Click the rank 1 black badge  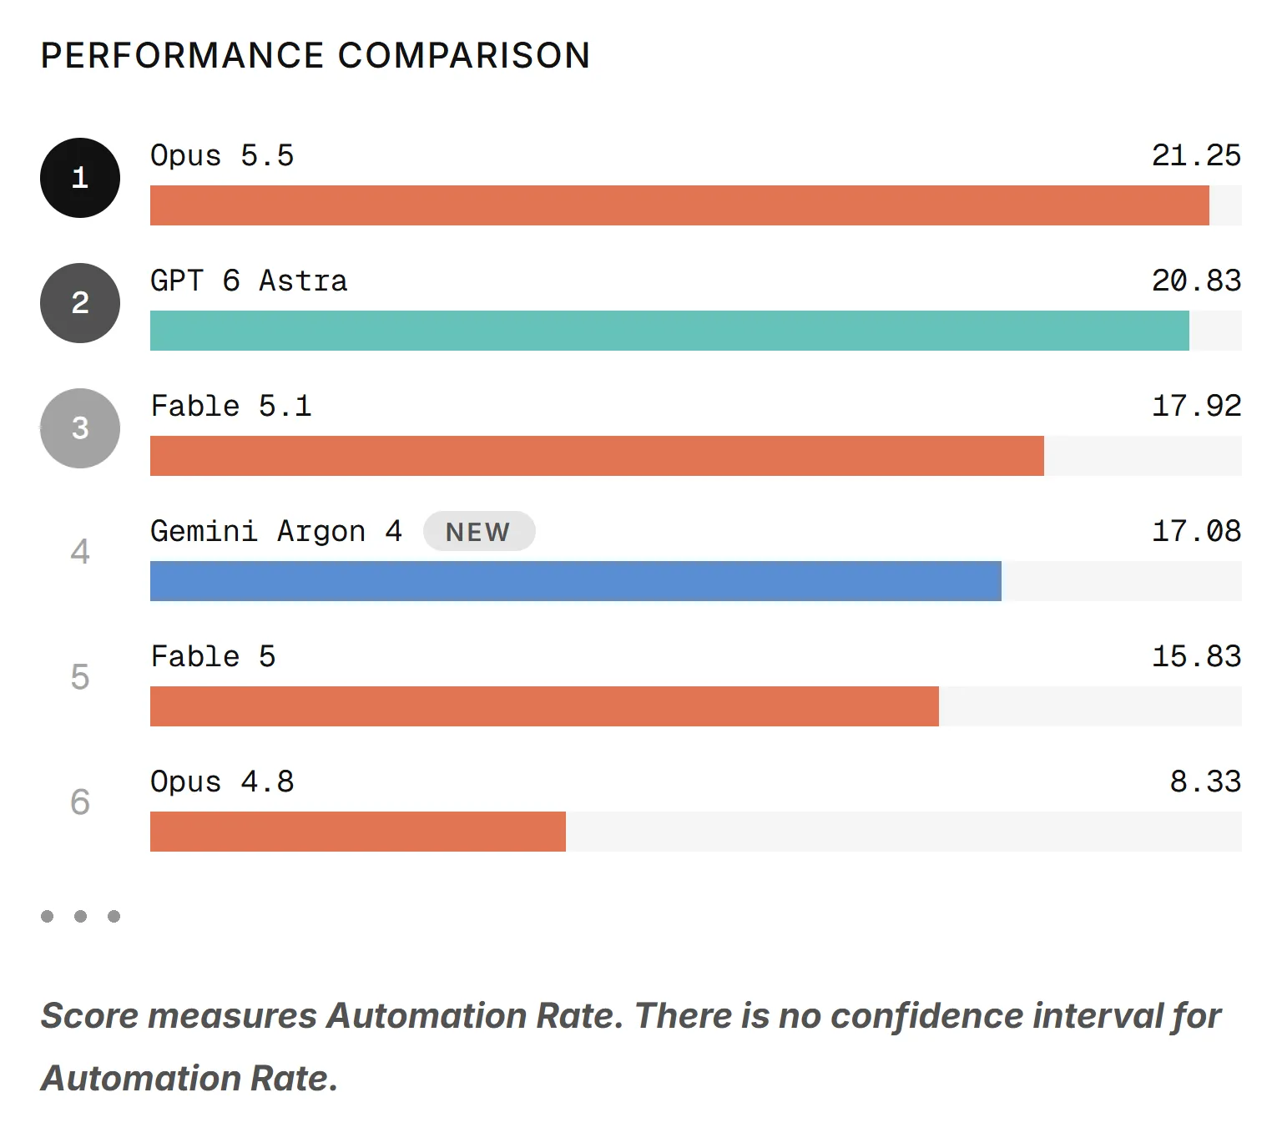click(x=80, y=178)
